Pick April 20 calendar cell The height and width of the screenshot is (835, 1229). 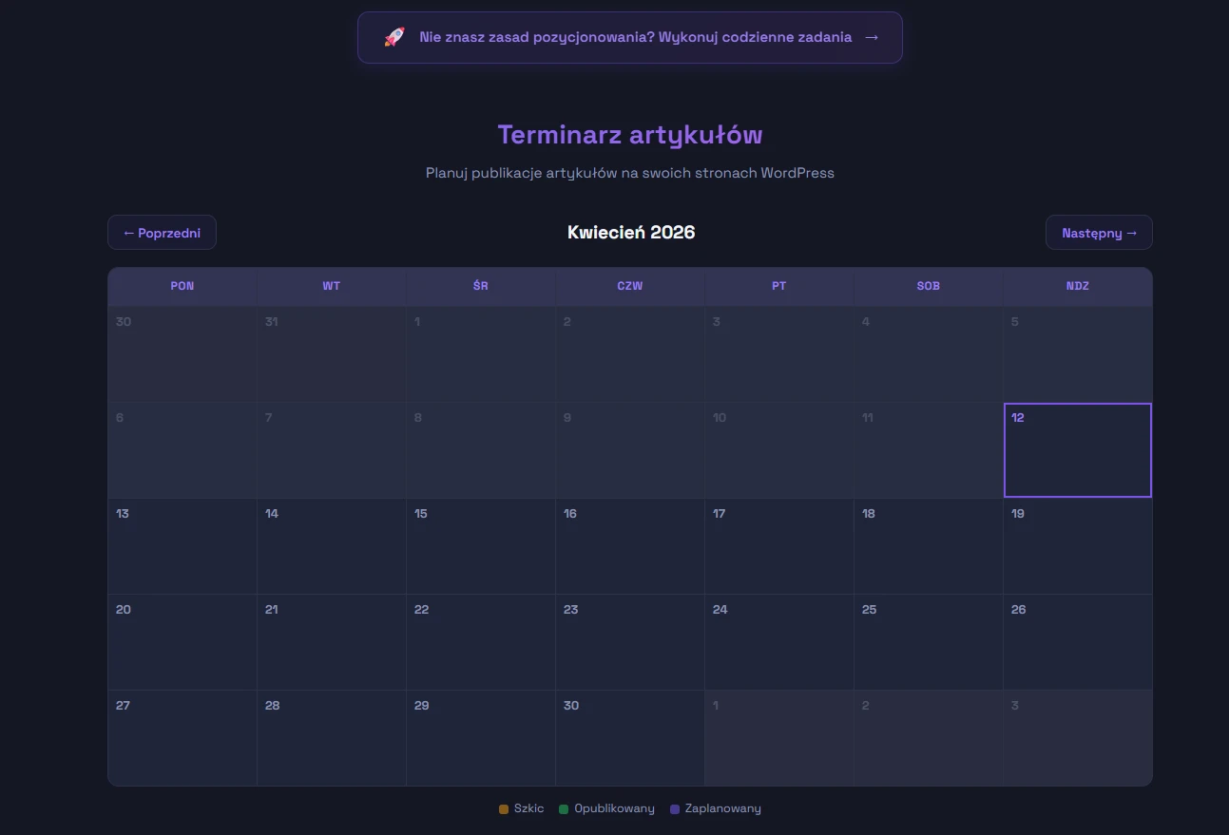(182, 642)
